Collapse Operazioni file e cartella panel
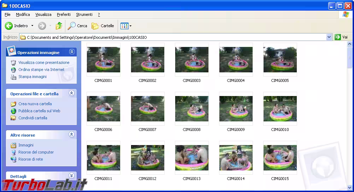Image resolution: width=354 pixels, height=192 pixels. click(72, 93)
